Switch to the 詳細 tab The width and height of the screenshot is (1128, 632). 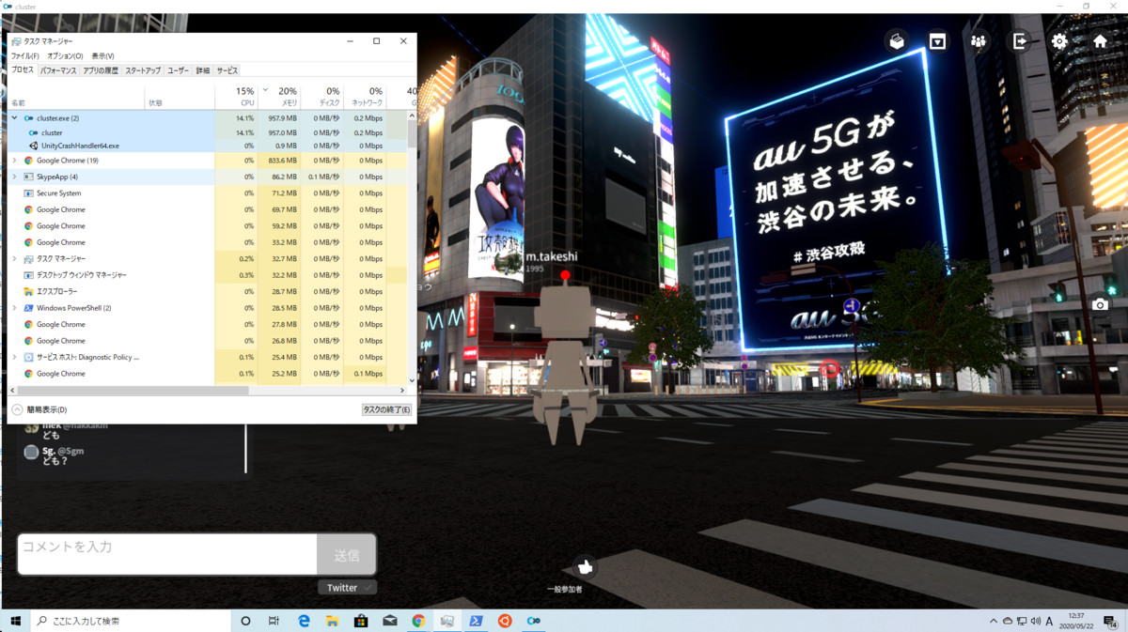[203, 70]
